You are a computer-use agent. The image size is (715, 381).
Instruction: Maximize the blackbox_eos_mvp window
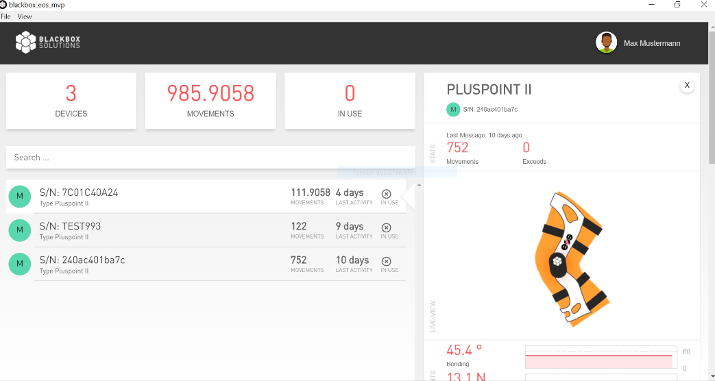coord(677,5)
